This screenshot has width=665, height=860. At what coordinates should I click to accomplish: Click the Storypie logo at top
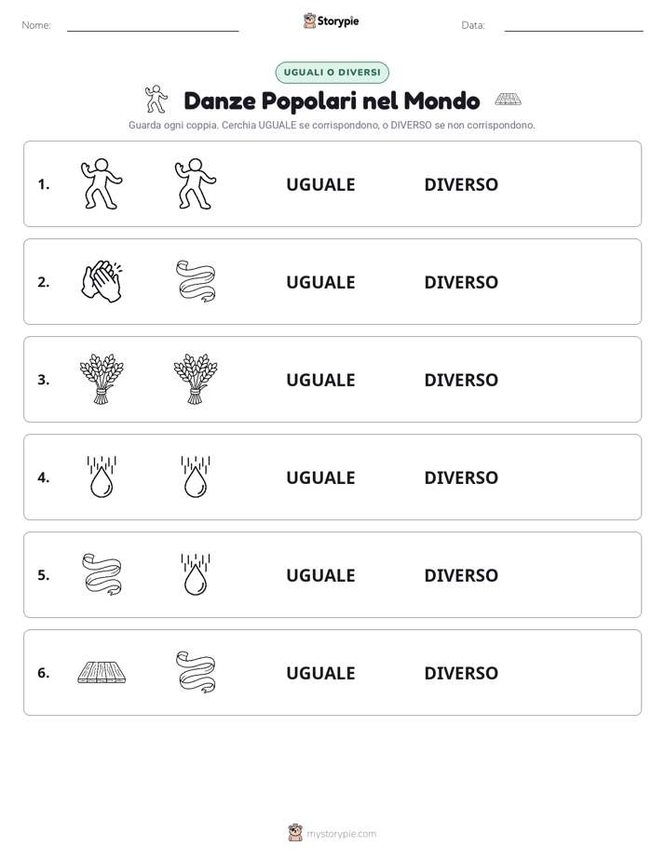click(x=331, y=20)
